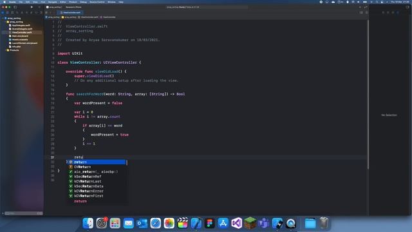Click the ViewController class breadcrumb in jump bar
The height and width of the screenshot is (232, 412).
(108, 17)
